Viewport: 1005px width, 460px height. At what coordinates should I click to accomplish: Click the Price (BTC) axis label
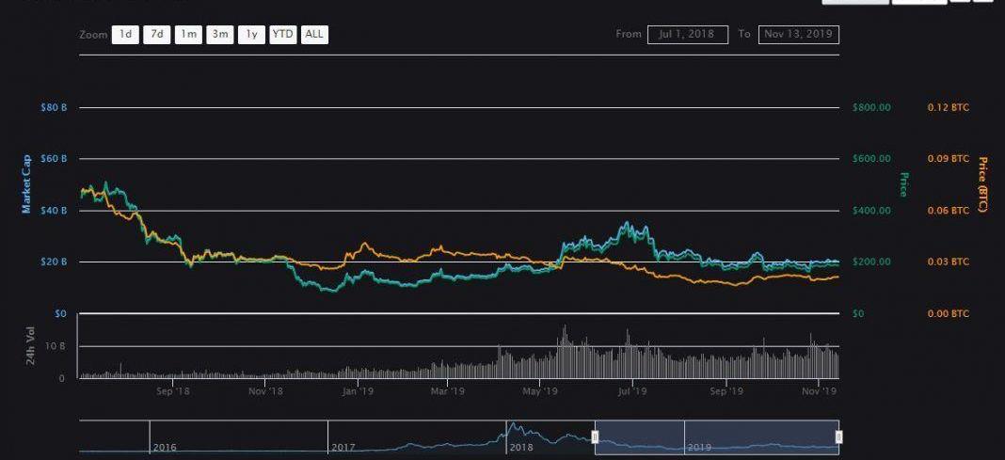tap(983, 184)
